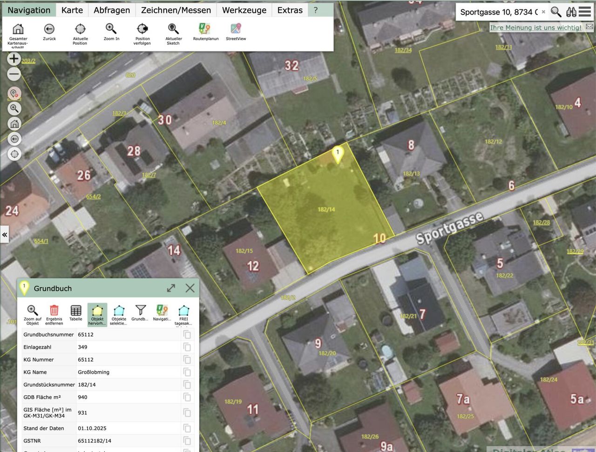596x452 pixels.
Task: Toggle Objekte selektieren in Grundbuch panel
Action: [x=119, y=310]
